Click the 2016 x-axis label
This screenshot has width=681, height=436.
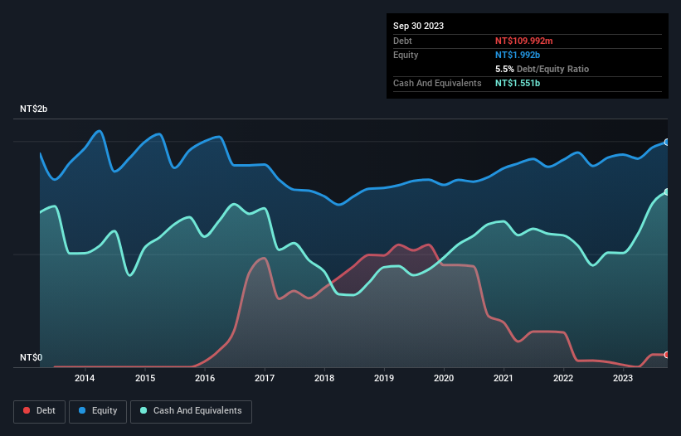[205, 378]
